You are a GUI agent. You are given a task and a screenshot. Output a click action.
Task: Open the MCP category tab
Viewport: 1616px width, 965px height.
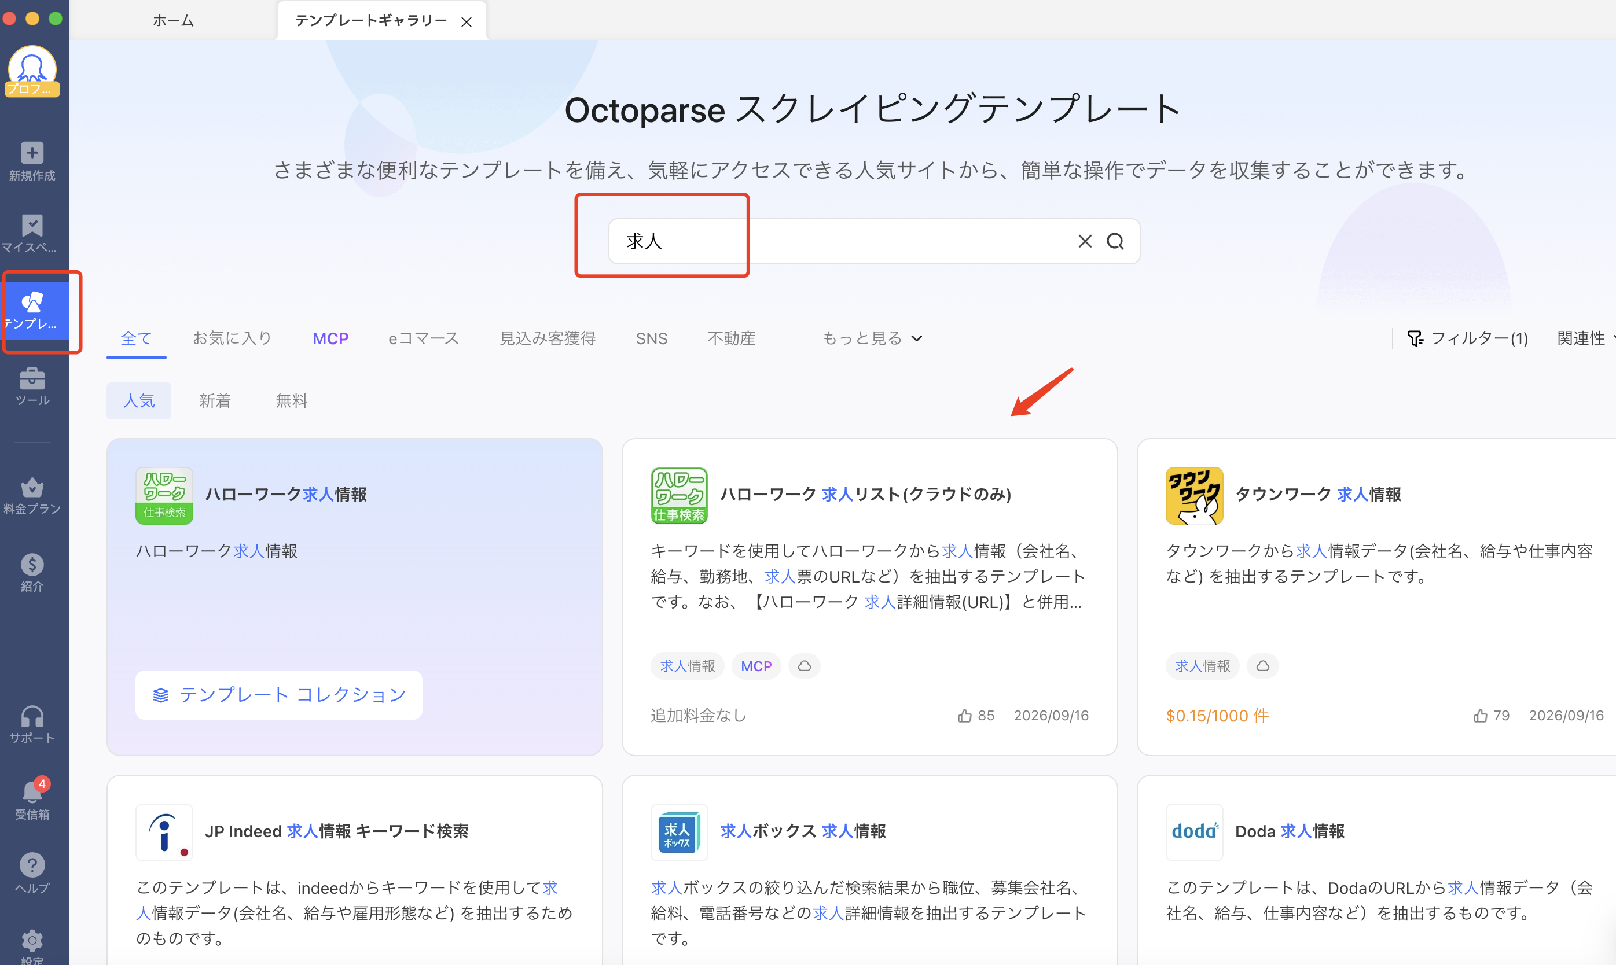point(330,338)
